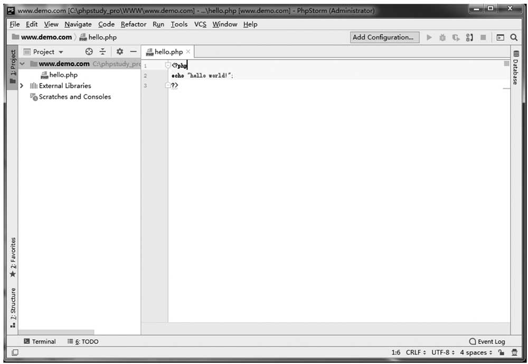Image resolution: width=528 pixels, height=364 pixels.
Task: Click the Run button in the toolbar
Action: pyautogui.click(x=429, y=38)
